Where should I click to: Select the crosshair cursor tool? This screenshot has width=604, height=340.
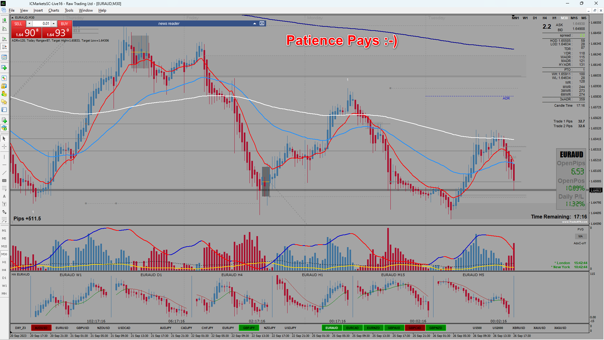4,147
